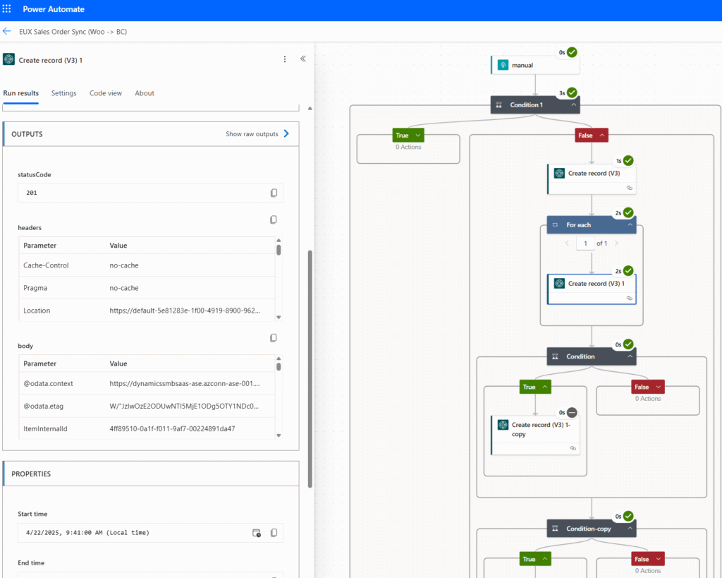Click the Start time value field

tap(150, 532)
